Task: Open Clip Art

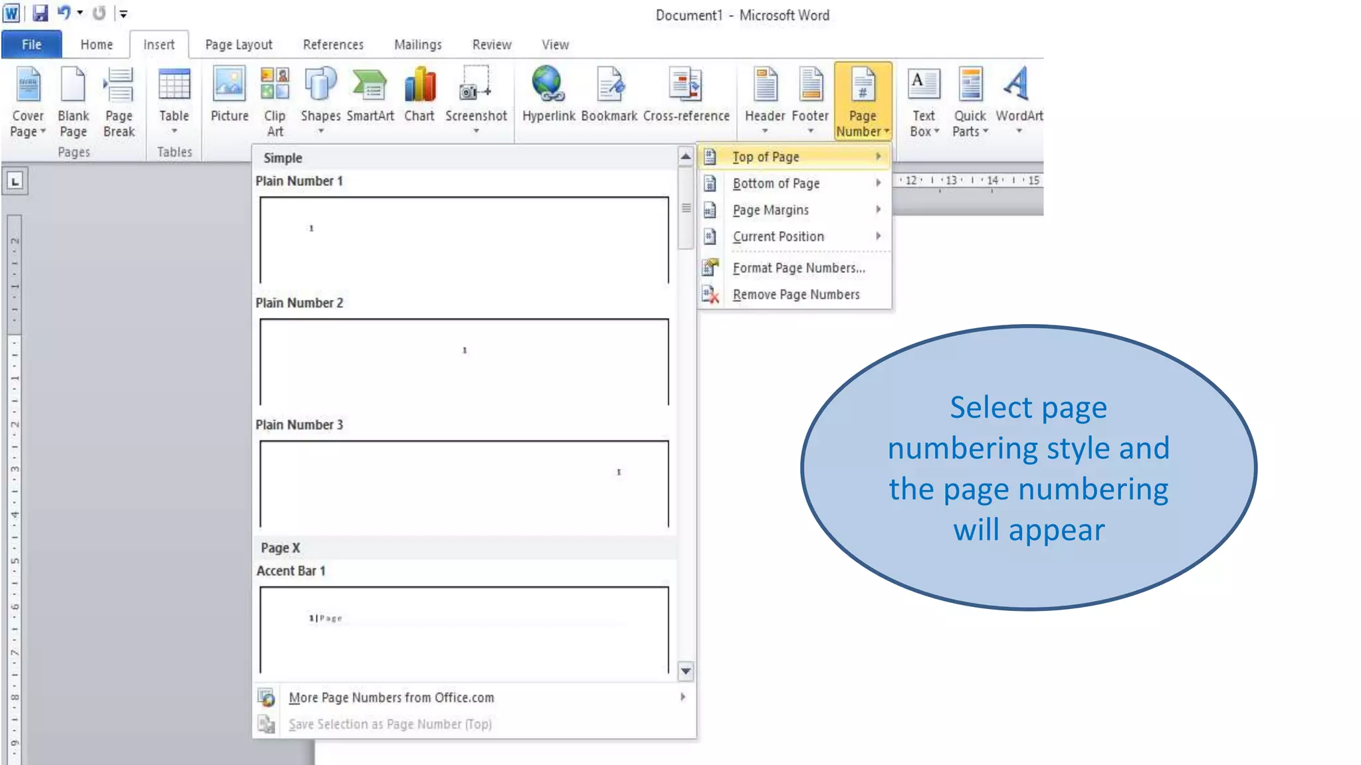Action: click(275, 102)
